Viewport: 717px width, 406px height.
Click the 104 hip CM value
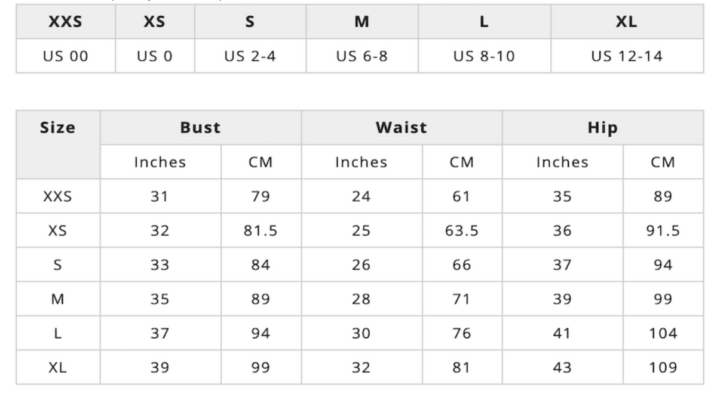point(663,333)
